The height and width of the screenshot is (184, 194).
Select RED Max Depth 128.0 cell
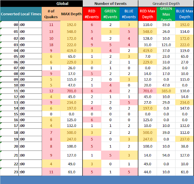tap(147, 38)
